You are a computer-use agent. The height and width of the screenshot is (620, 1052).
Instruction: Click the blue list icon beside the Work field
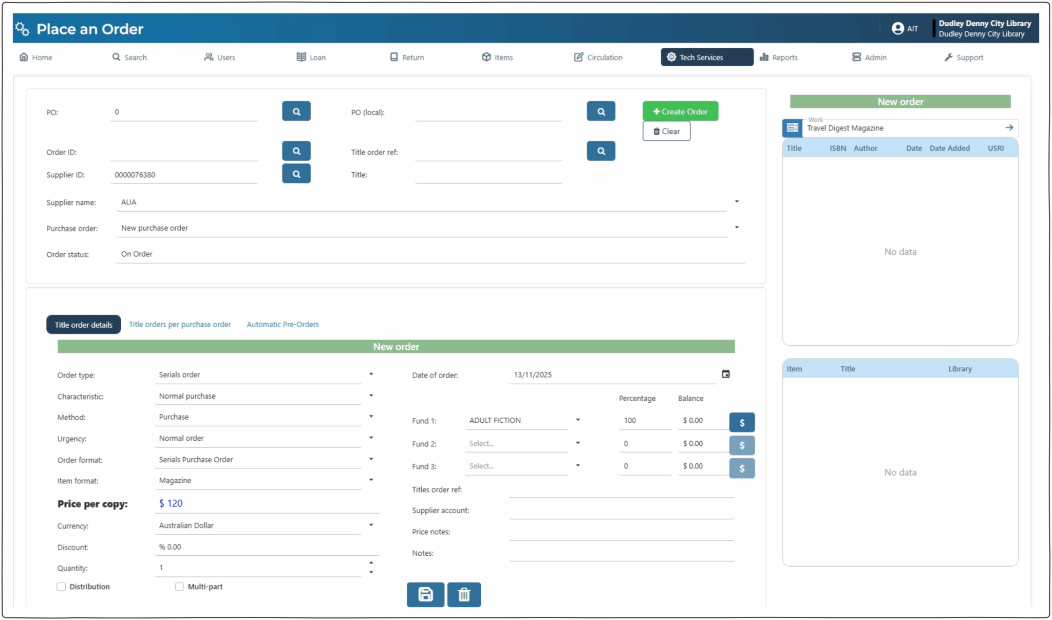click(x=792, y=128)
